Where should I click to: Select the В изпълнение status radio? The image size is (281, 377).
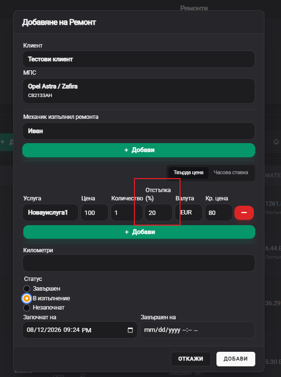click(27, 298)
